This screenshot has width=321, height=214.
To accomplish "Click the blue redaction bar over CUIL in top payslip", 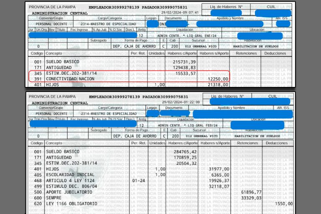I will point(273,13).
